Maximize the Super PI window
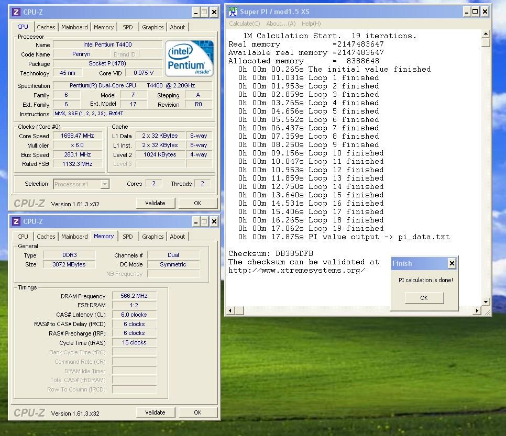Screen dimensions: 506x436 475,12
